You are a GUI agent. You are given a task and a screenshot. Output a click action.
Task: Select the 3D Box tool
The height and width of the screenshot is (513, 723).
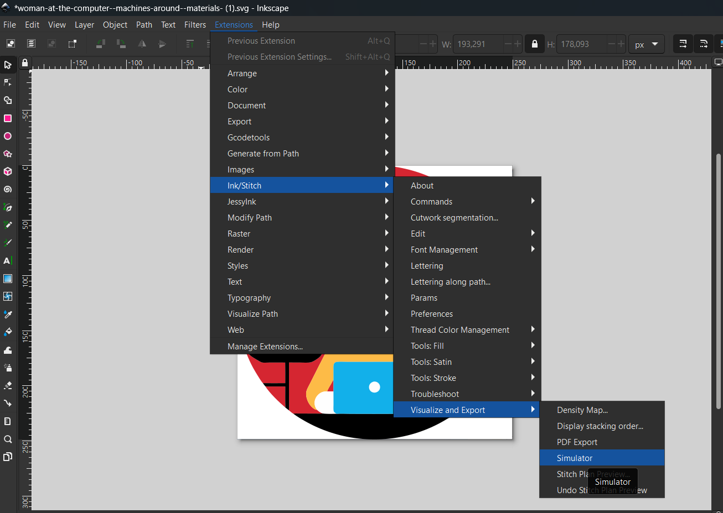coord(8,171)
